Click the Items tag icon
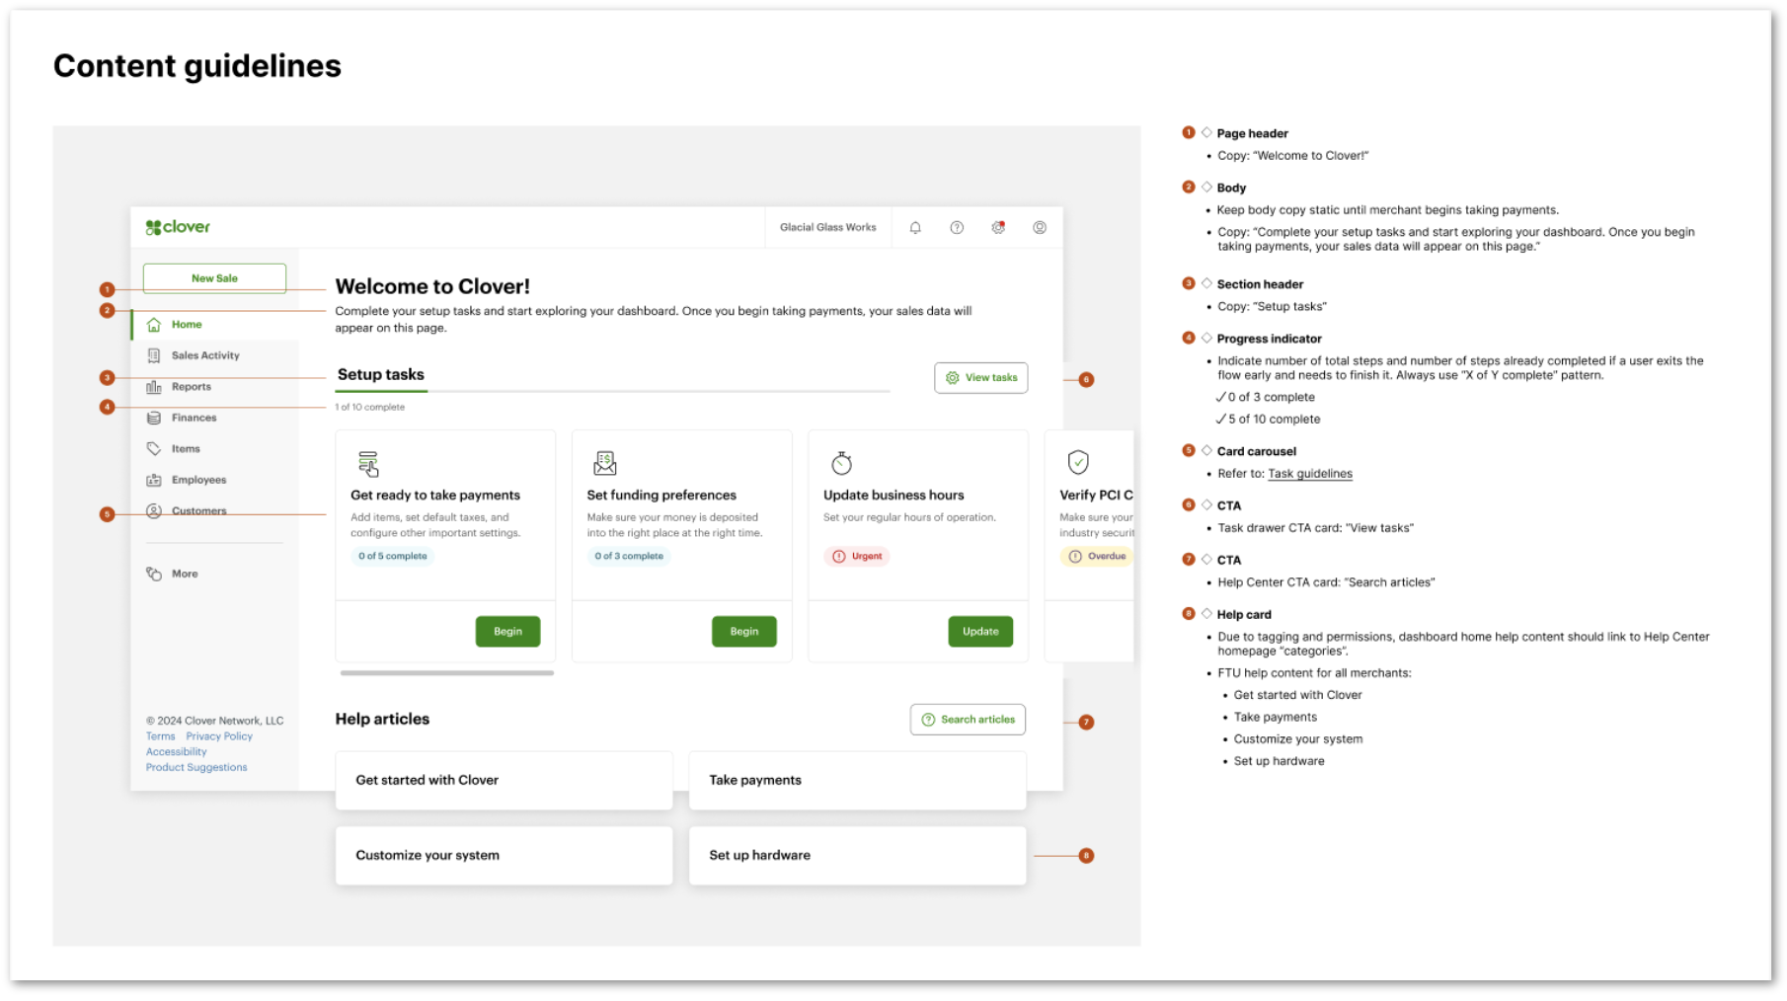Screen dimensions: 1787x1001 point(154,449)
